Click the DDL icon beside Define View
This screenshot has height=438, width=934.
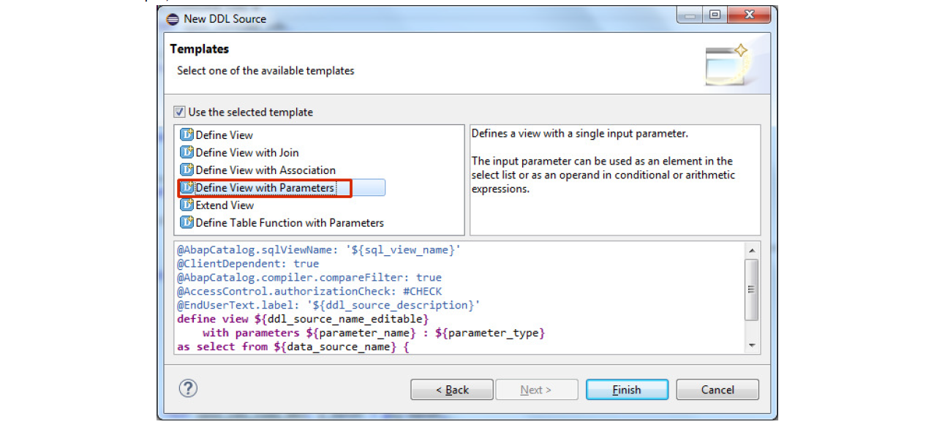(x=187, y=135)
